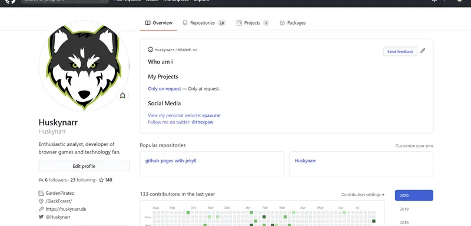
Task: Click the 'Social Media' heading
Action: (x=164, y=103)
